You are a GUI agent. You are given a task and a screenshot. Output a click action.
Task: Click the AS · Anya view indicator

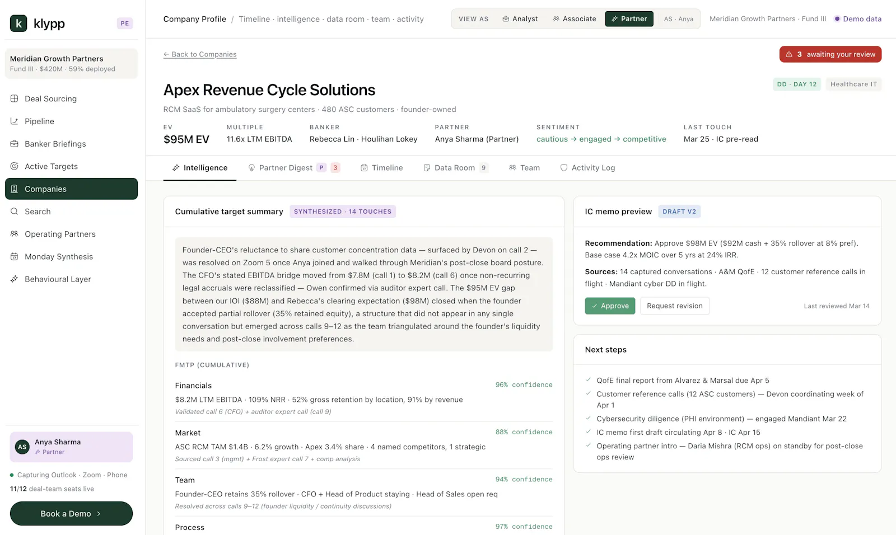click(678, 19)
